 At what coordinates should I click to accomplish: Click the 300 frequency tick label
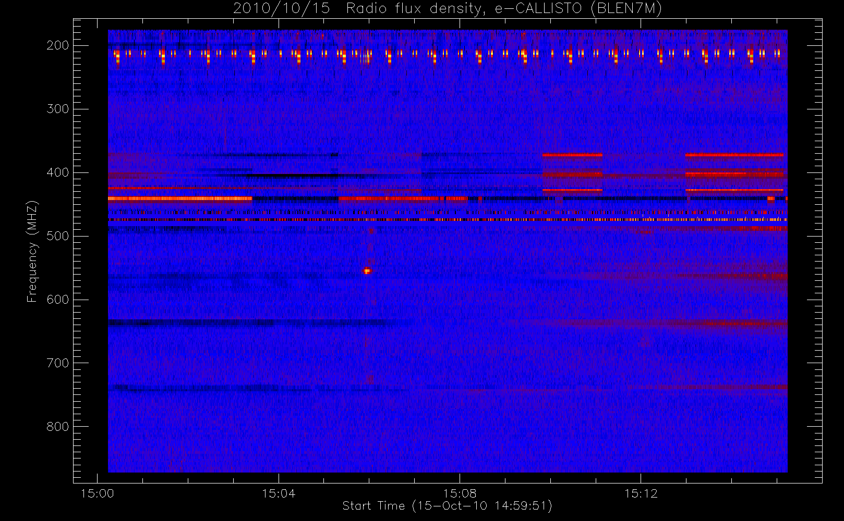pyautogui.click(x=57, y=109)
